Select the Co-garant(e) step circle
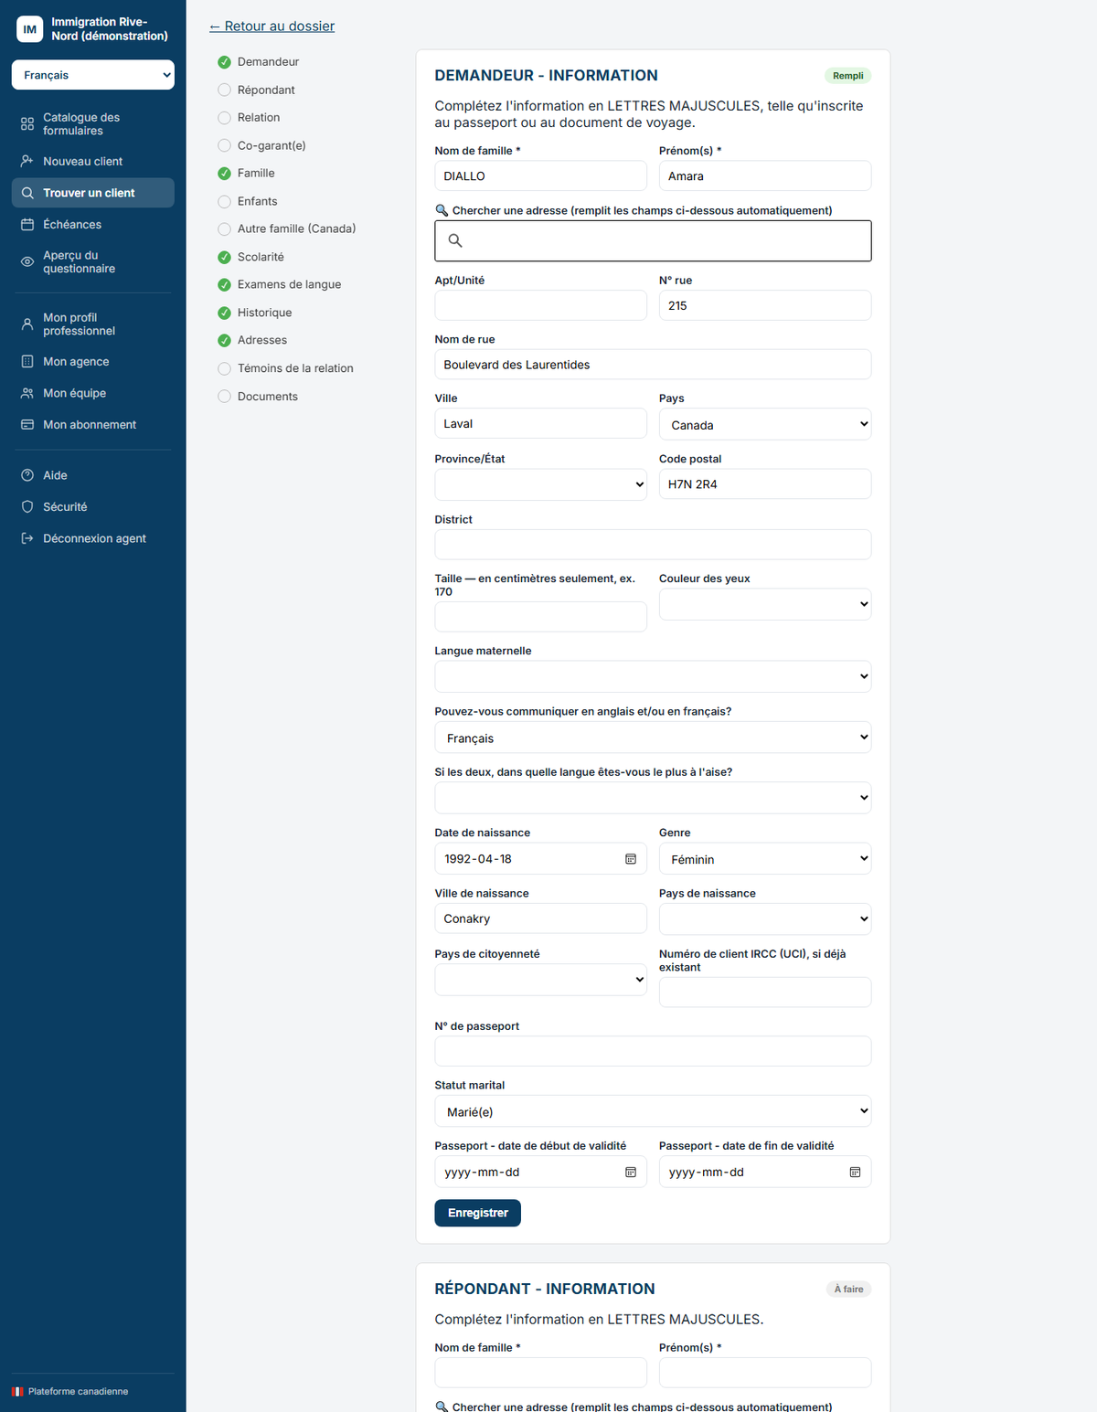The width and height of the screenshot is (1097, 1412). 224,145
